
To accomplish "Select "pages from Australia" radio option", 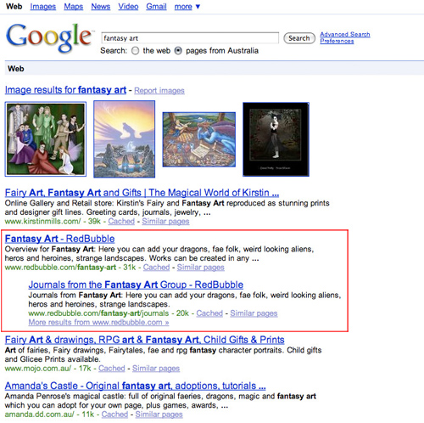I will (x=178, y=51).
